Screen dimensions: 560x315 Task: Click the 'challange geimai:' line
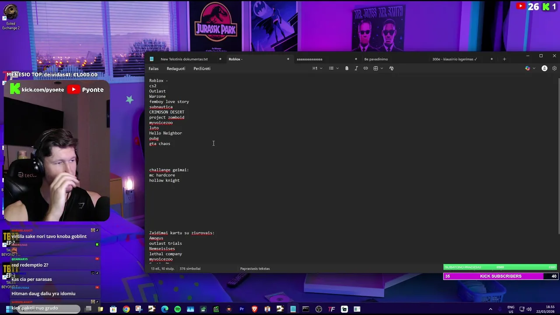point(169,170)
